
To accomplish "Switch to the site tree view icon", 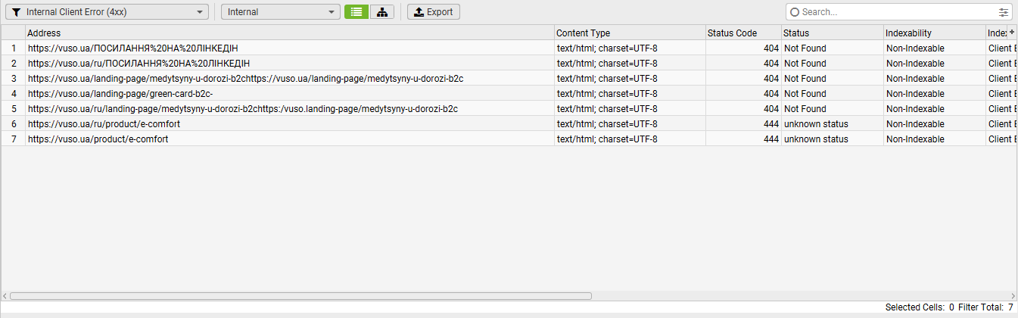I will pyautogui.click(x=382, y=12).
